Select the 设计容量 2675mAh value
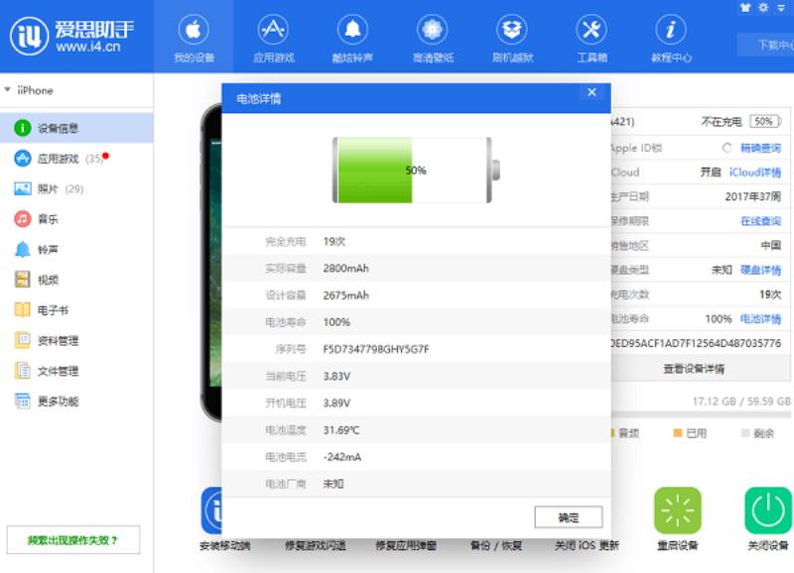Viewport: 794px width, 573px height. point(345,295)
